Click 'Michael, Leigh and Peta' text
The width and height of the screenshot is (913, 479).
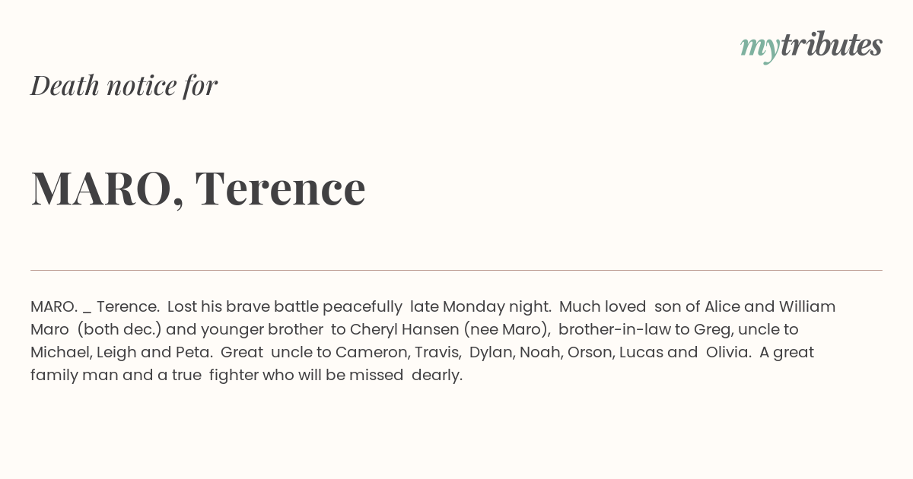point(122,352)
